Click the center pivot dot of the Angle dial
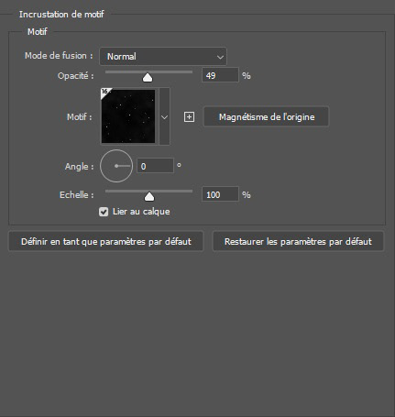 pyautogui.click(x=116, y=166)
